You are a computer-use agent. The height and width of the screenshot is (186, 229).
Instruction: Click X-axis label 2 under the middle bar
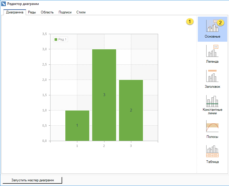[x=104, y=146]
